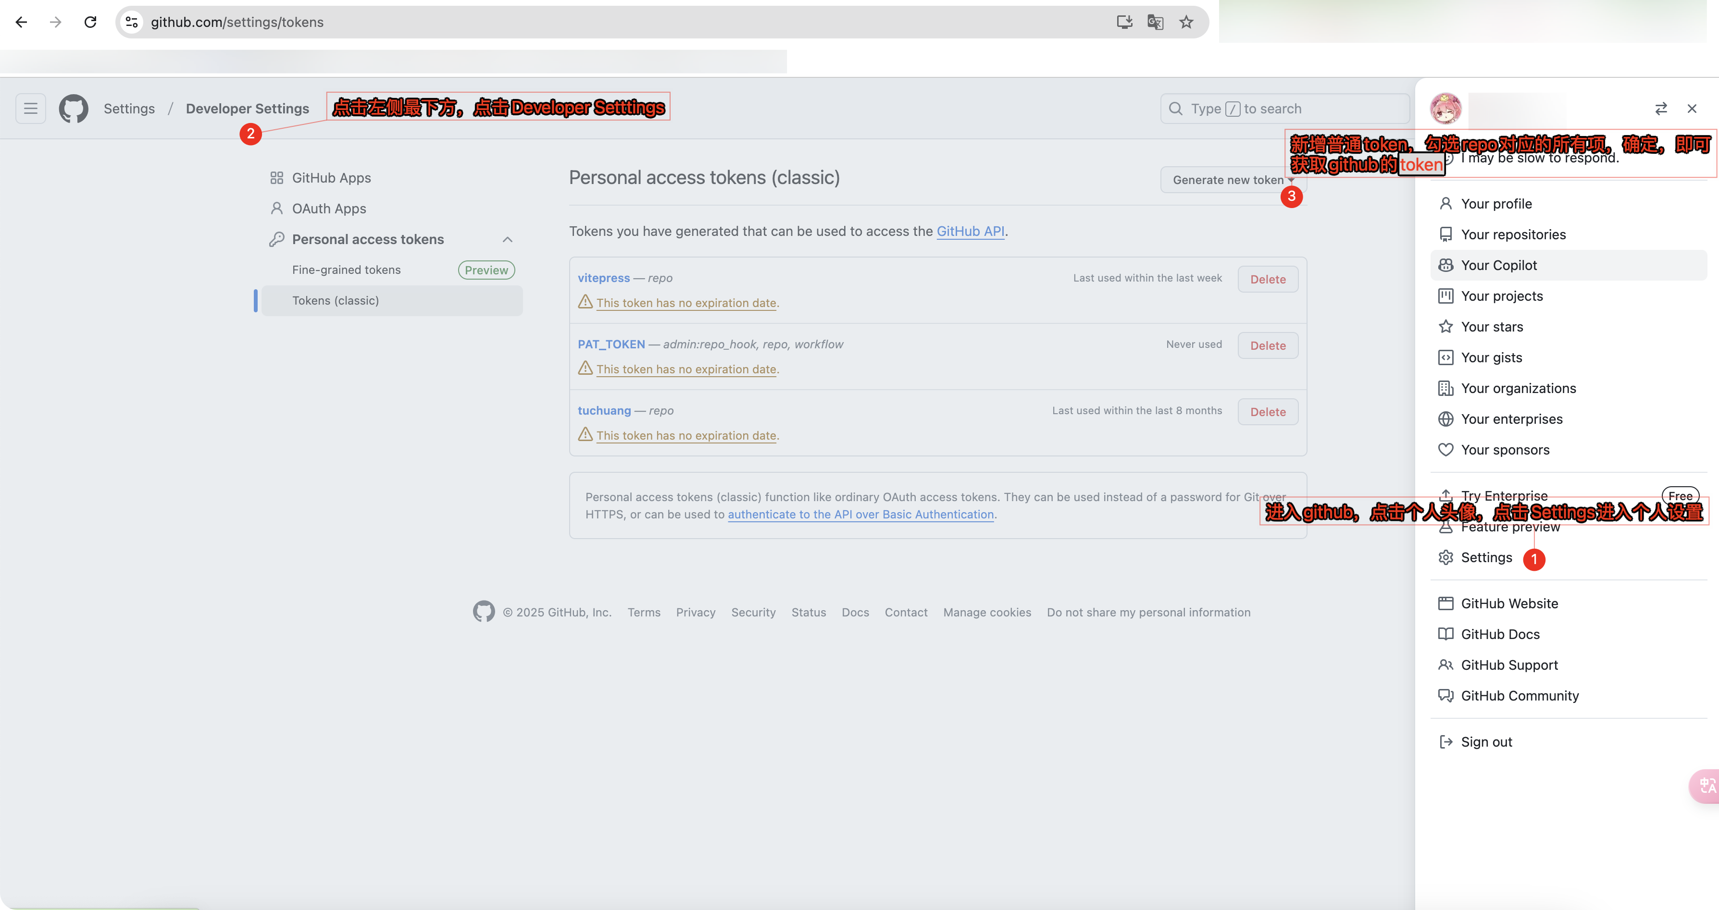
Task: Click the GitHub Docs book icon
Action: point(1445,634)
